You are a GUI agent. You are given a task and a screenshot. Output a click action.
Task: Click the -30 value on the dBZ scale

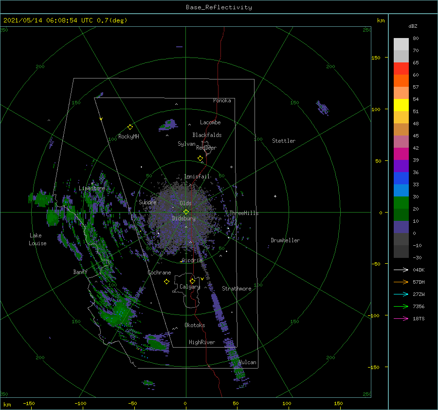point(417,257)
